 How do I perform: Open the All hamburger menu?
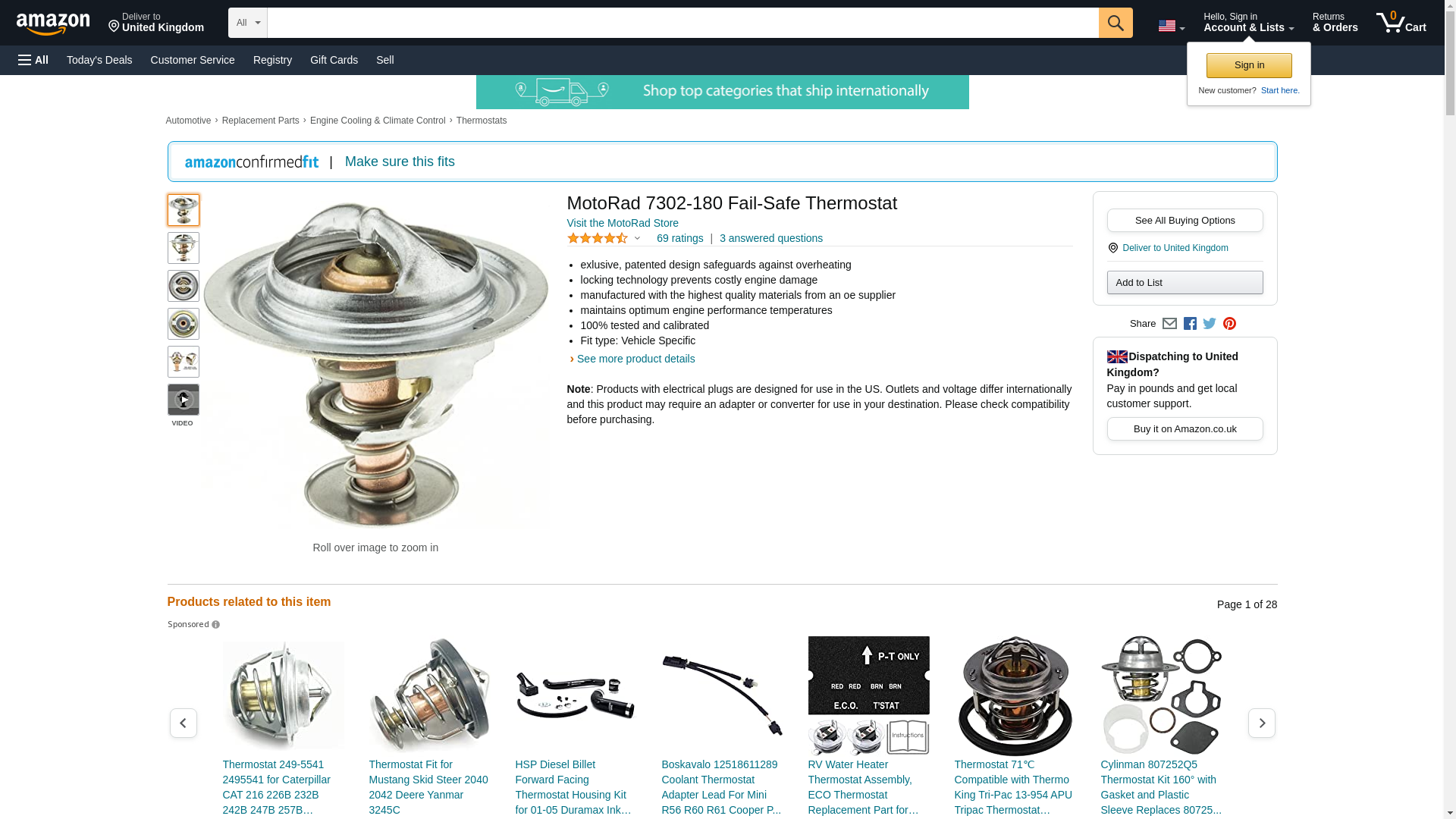[33, 60]
